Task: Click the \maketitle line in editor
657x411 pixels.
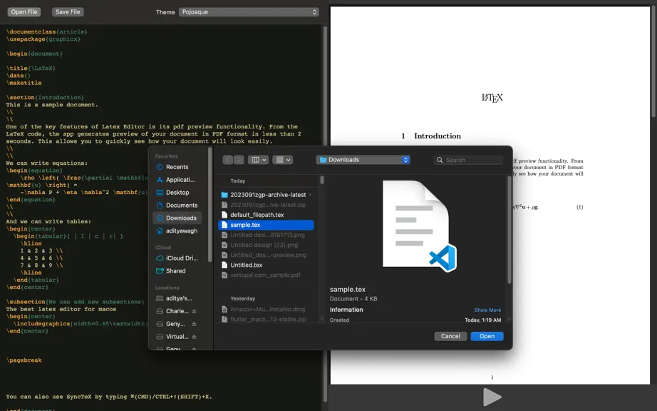Action: pyautogui.click(x=24, y=83)
